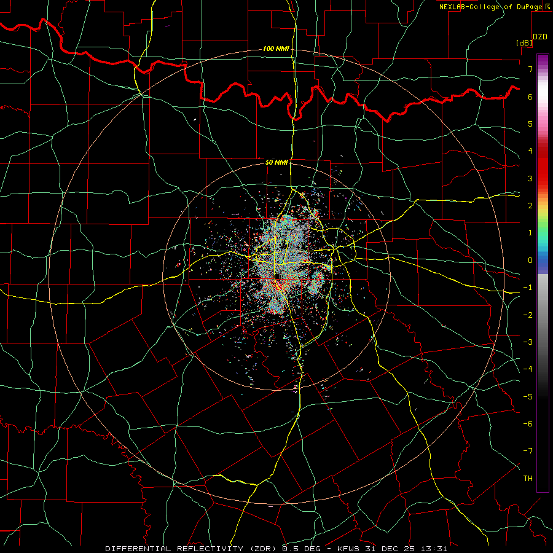Click the 100 NMI range ring label
Viewport: 553px width, 553px height.
click(x=276, y=49)
